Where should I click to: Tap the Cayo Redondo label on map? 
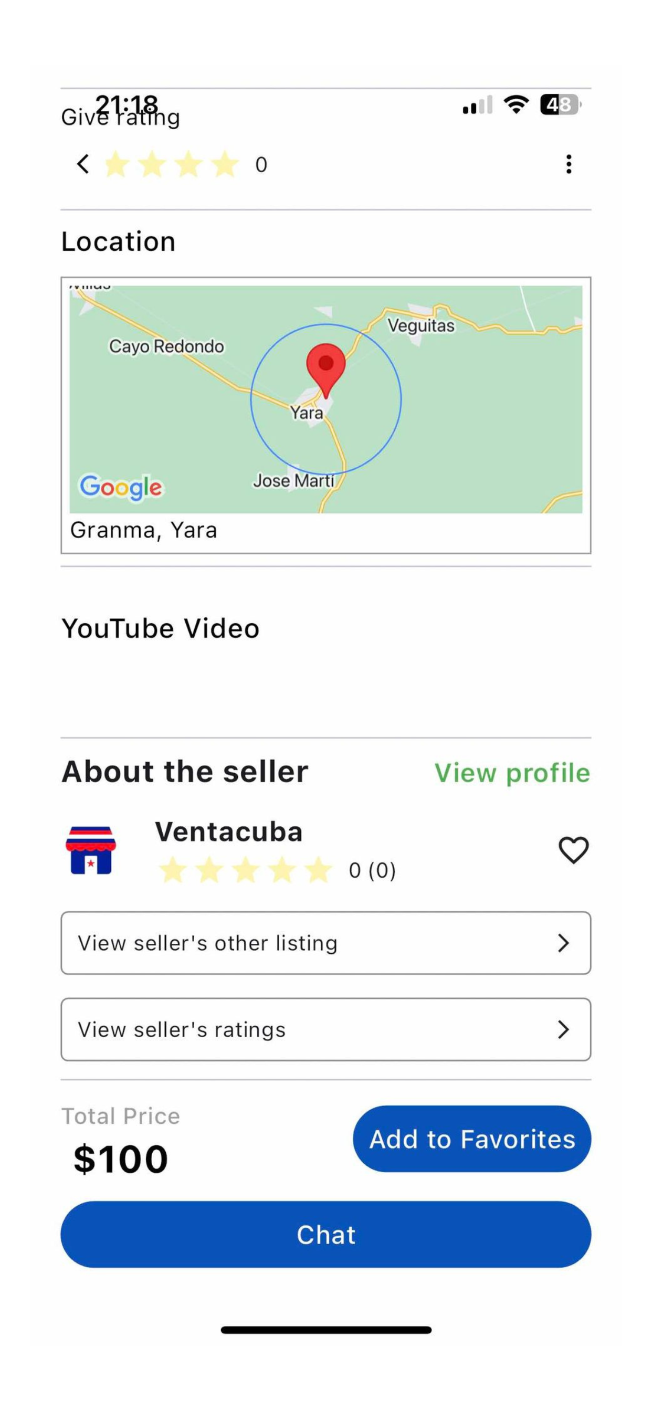tap(166, 346)
